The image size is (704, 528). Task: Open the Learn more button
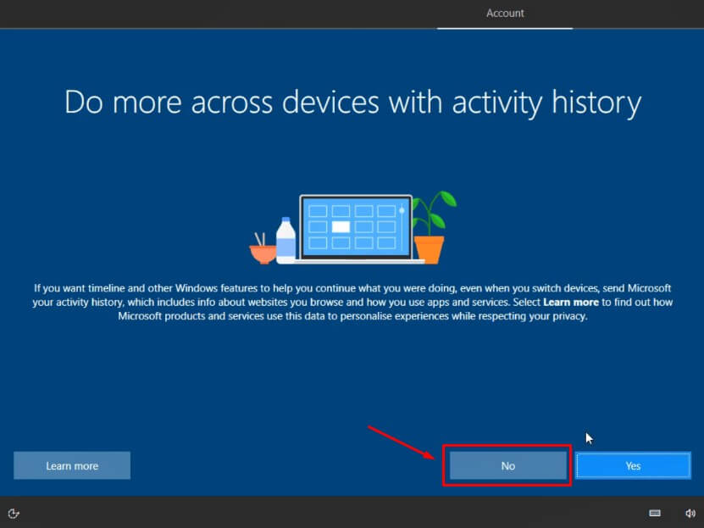coord(72,465)
